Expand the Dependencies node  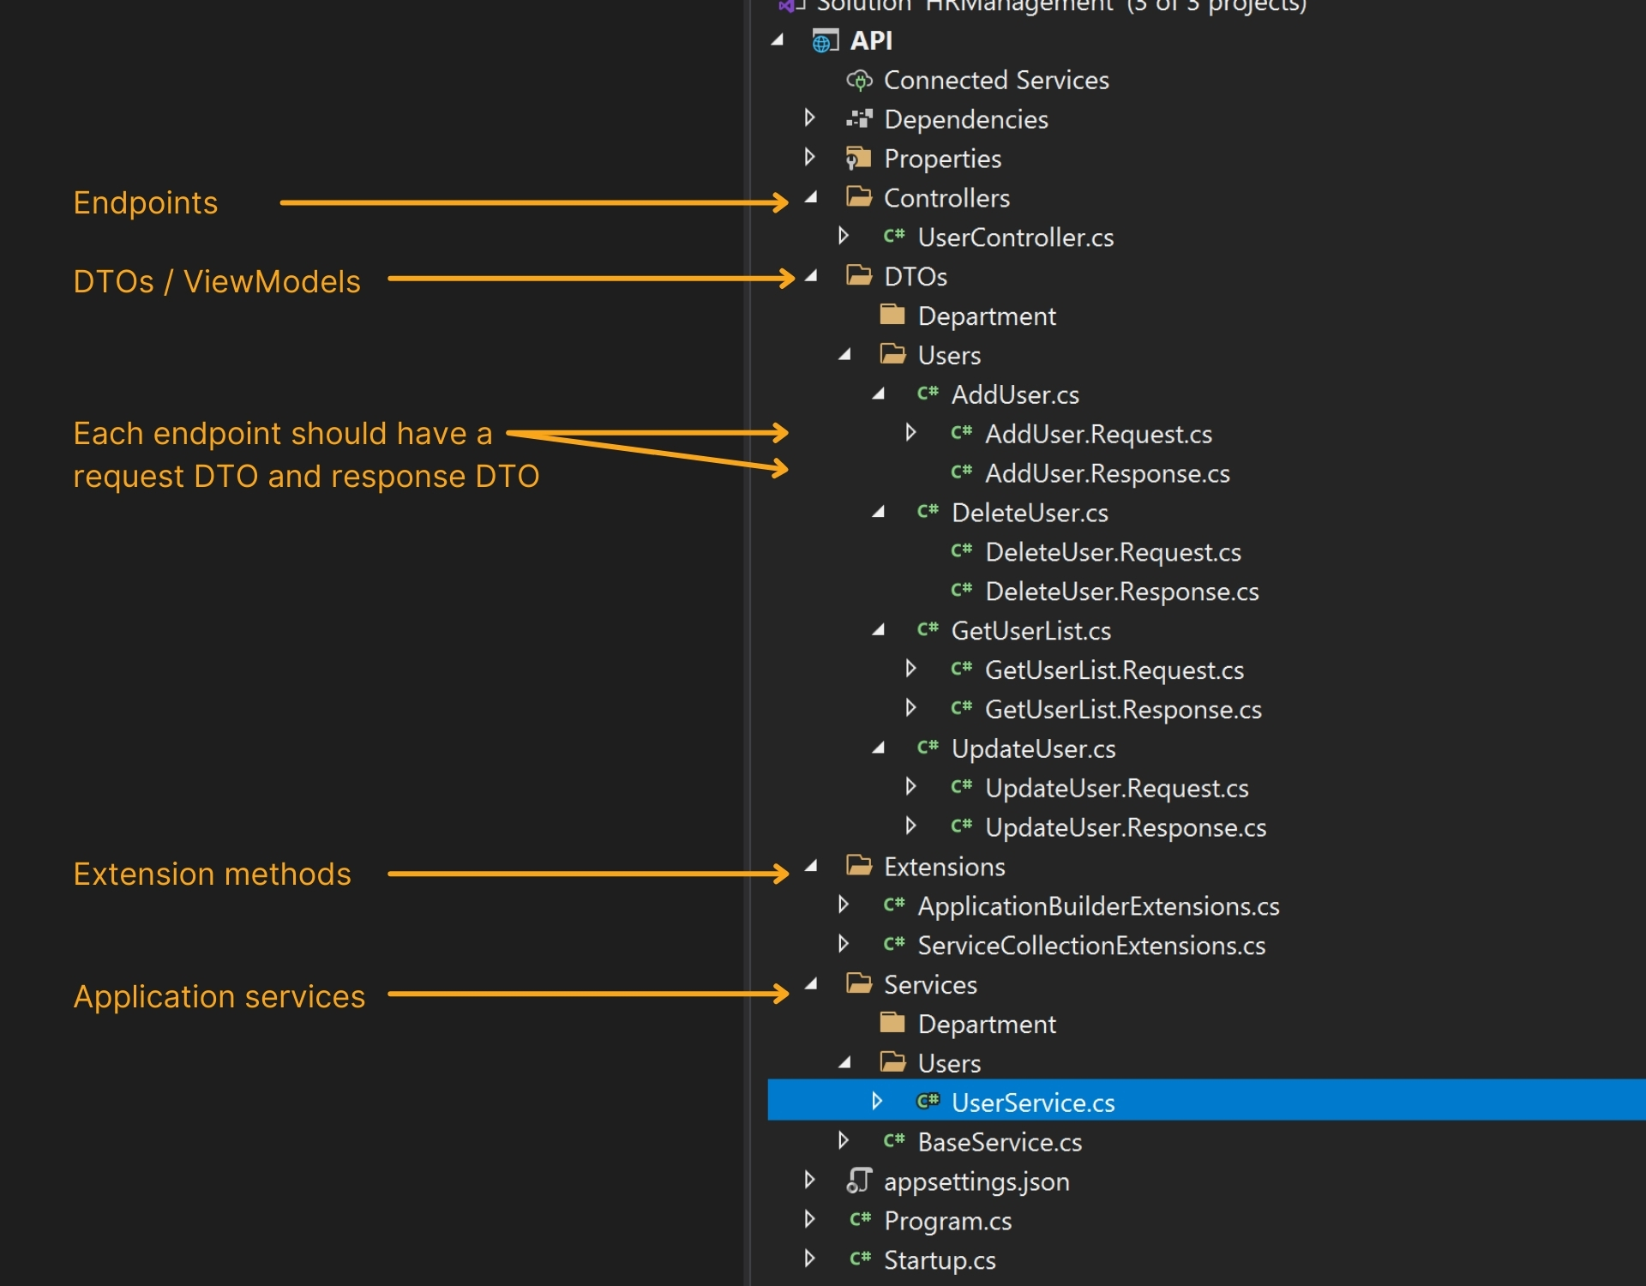[x=809, y=119]
